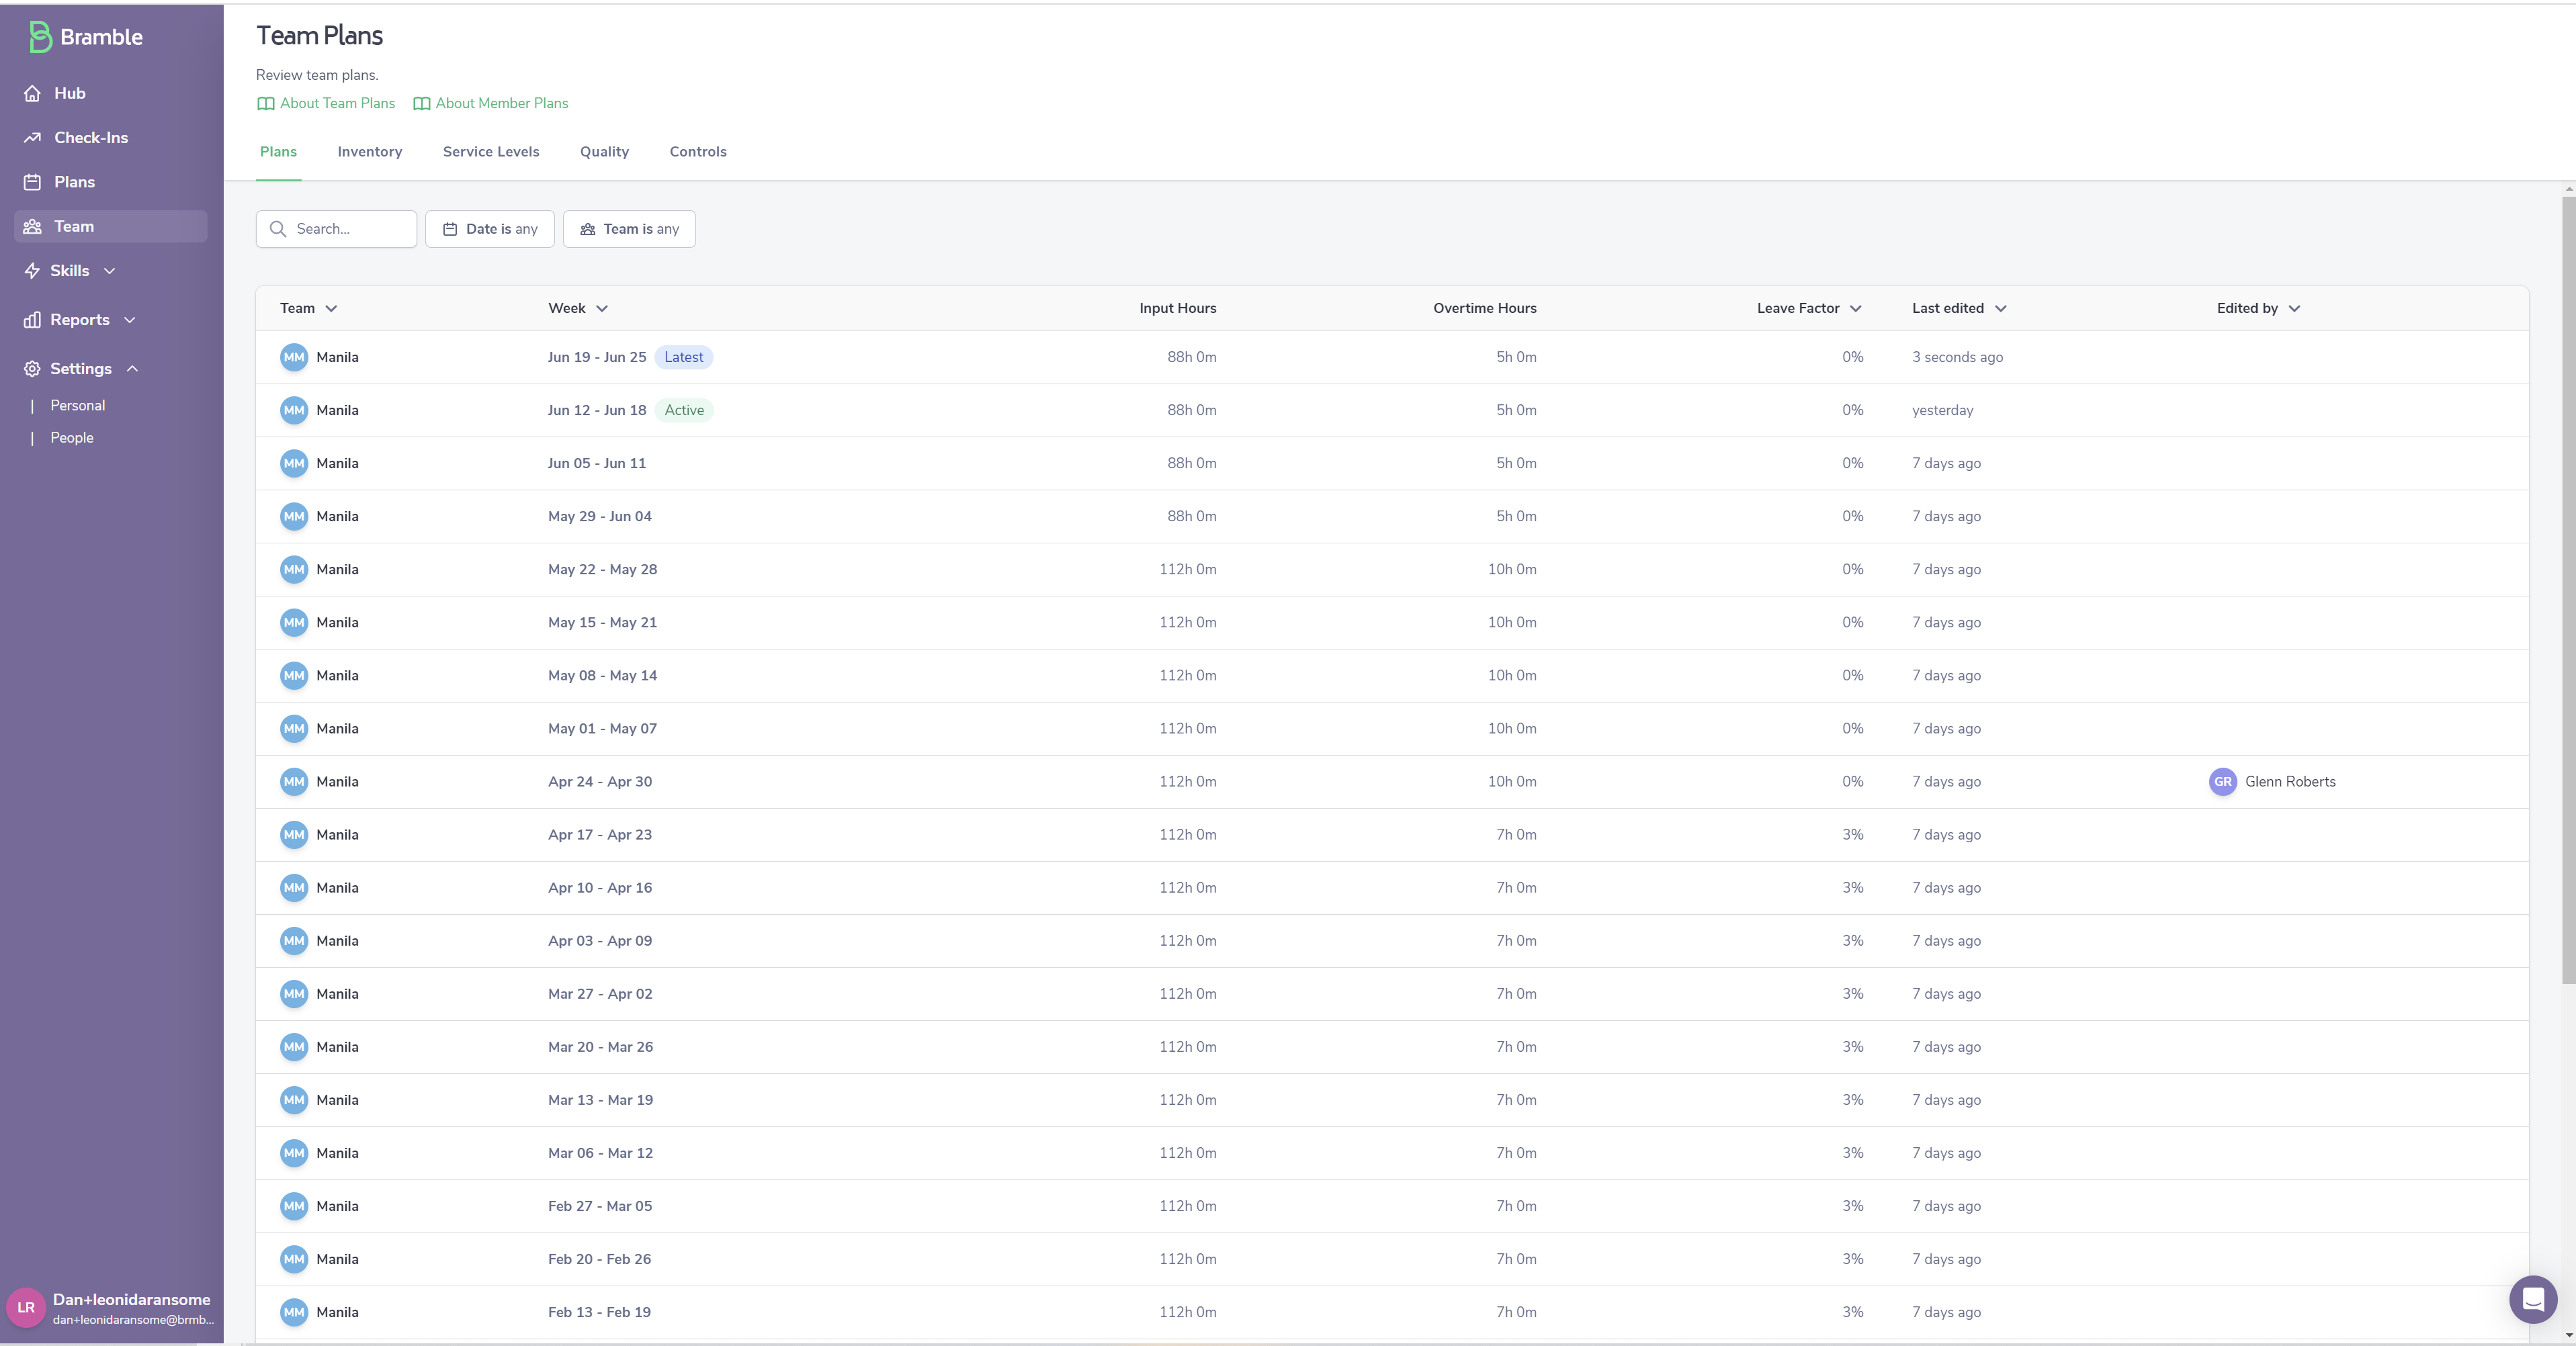This screenshot has width=2576, height=1346.
Task: Click the LR user avatar
Action: [26, 1307]
